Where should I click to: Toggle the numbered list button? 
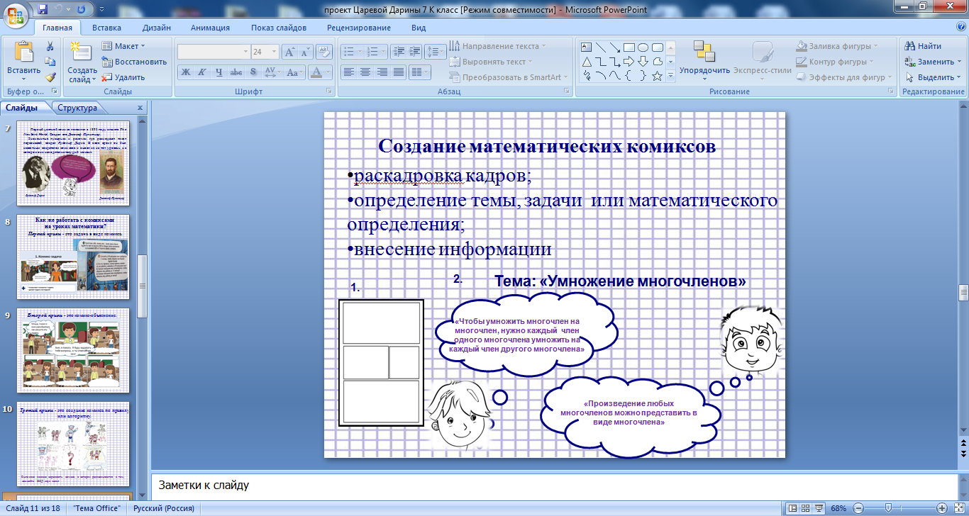pos(372,52)
